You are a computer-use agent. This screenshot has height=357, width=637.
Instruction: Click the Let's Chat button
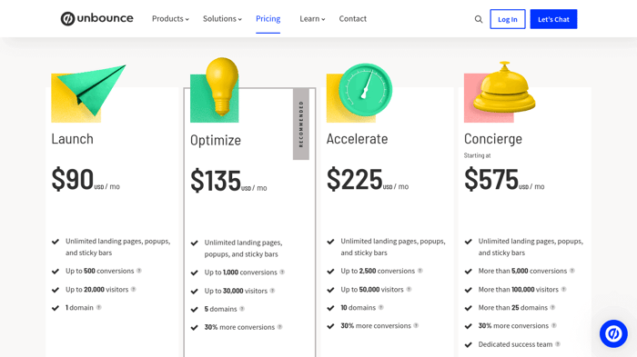tap(553, 19)
